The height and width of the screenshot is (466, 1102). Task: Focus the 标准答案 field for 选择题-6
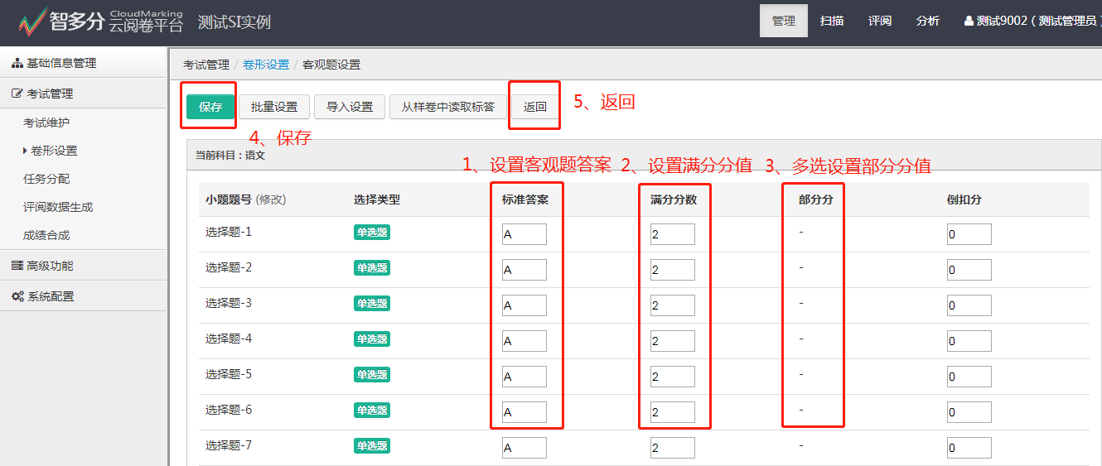pyautogui.click(x=524, y=412)
